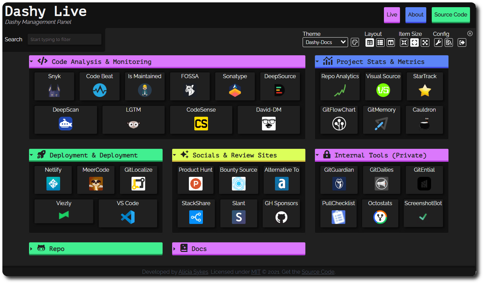Launch the CodeSense item
This screenshot has height=284, width=484.
click(x=201, y=119)
